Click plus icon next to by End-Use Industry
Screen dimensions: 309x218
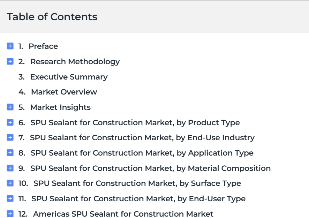pyautogui.click(x=10, y=137)
